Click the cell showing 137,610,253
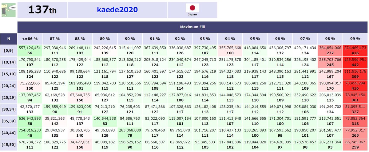369x152 pixels. pyautogui.click(x=130, y=74)
